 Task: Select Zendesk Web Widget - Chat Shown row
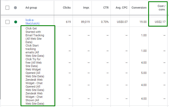[34, 98]
